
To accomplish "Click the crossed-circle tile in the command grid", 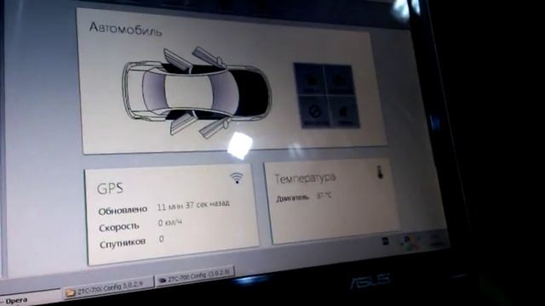I will pos(315,111).
